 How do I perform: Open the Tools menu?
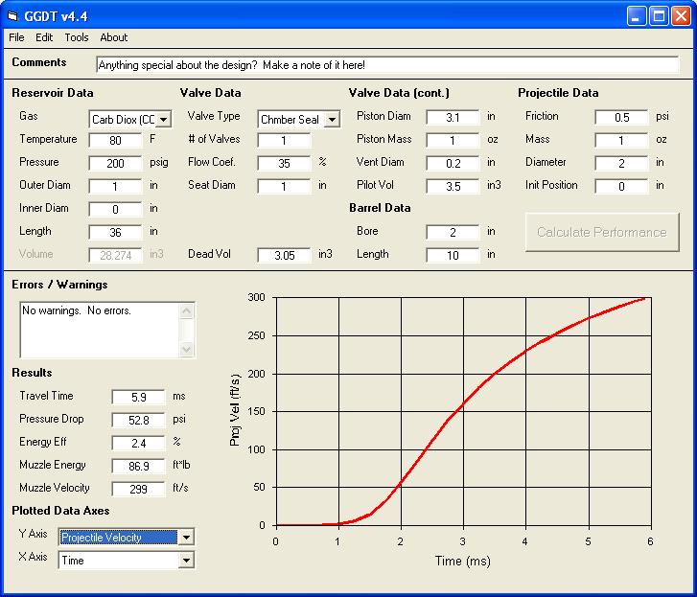(77, 37)
